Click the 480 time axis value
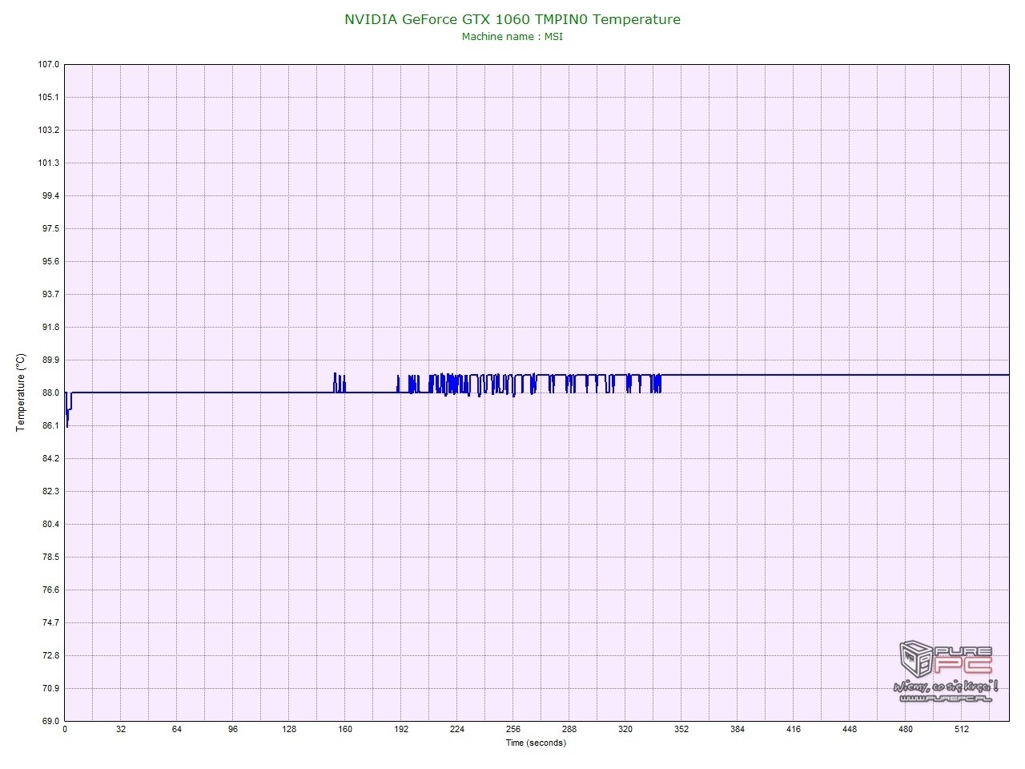This screenshot has height=769, width=1025. point(906,729)
